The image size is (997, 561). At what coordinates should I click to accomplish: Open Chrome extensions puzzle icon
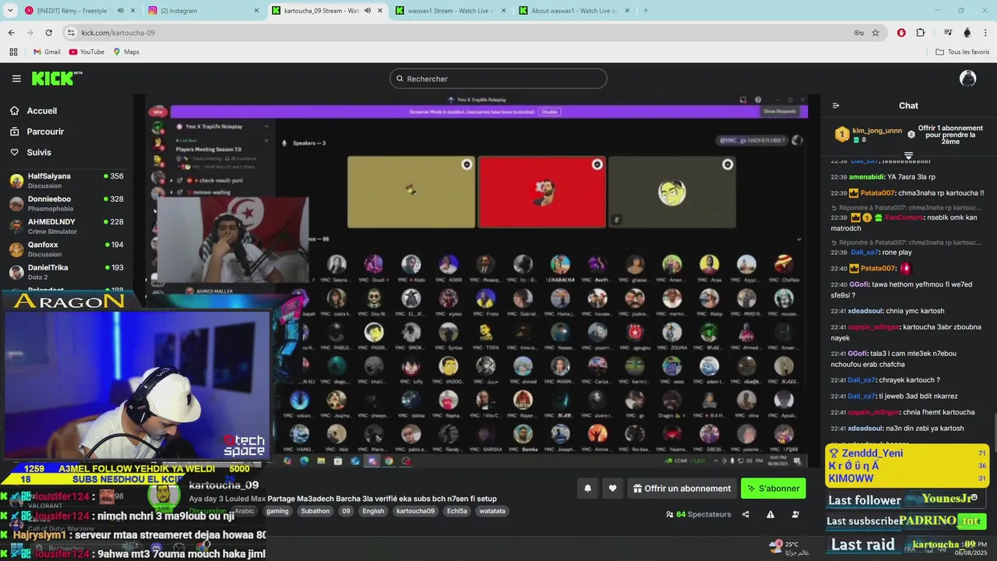[x=921, y=33]
